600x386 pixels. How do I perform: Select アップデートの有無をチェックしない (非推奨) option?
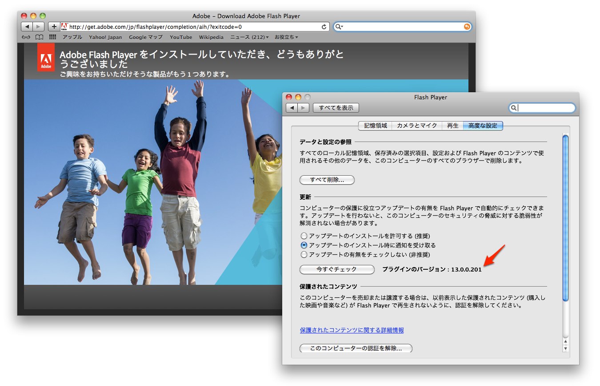click(x=304, y=255)
